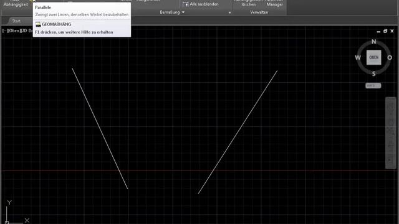Viewport: 399px width, 224px height.
Task: Click the Verwalten panel title
Action: coord(259,12)
